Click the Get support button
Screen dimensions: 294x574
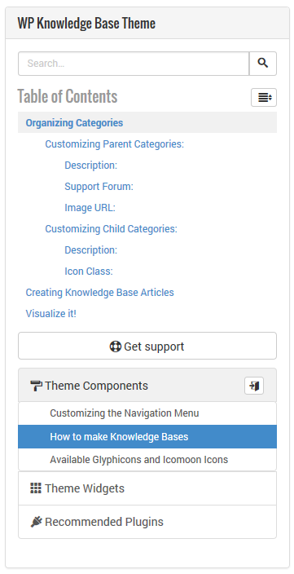(x=147, y=346)
